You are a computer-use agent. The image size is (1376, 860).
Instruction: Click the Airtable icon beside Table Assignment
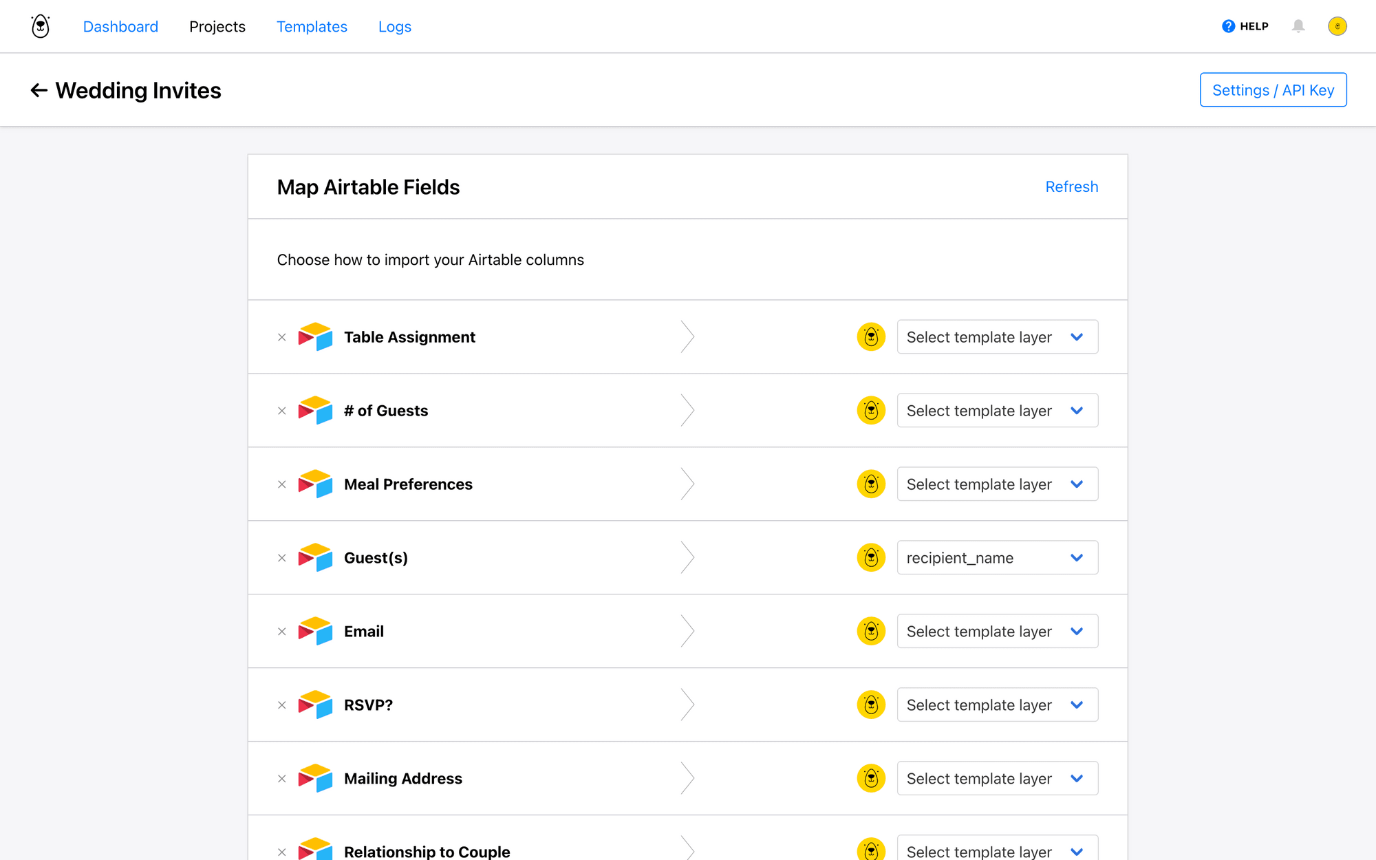[x=316, y=337]
